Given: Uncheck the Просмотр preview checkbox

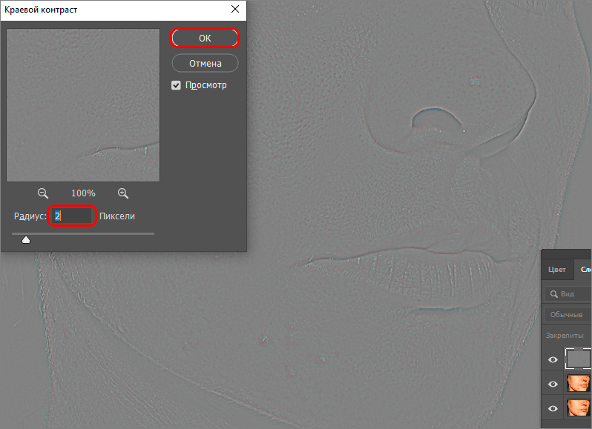Looking at the screenshot, I should coord(177,85).
